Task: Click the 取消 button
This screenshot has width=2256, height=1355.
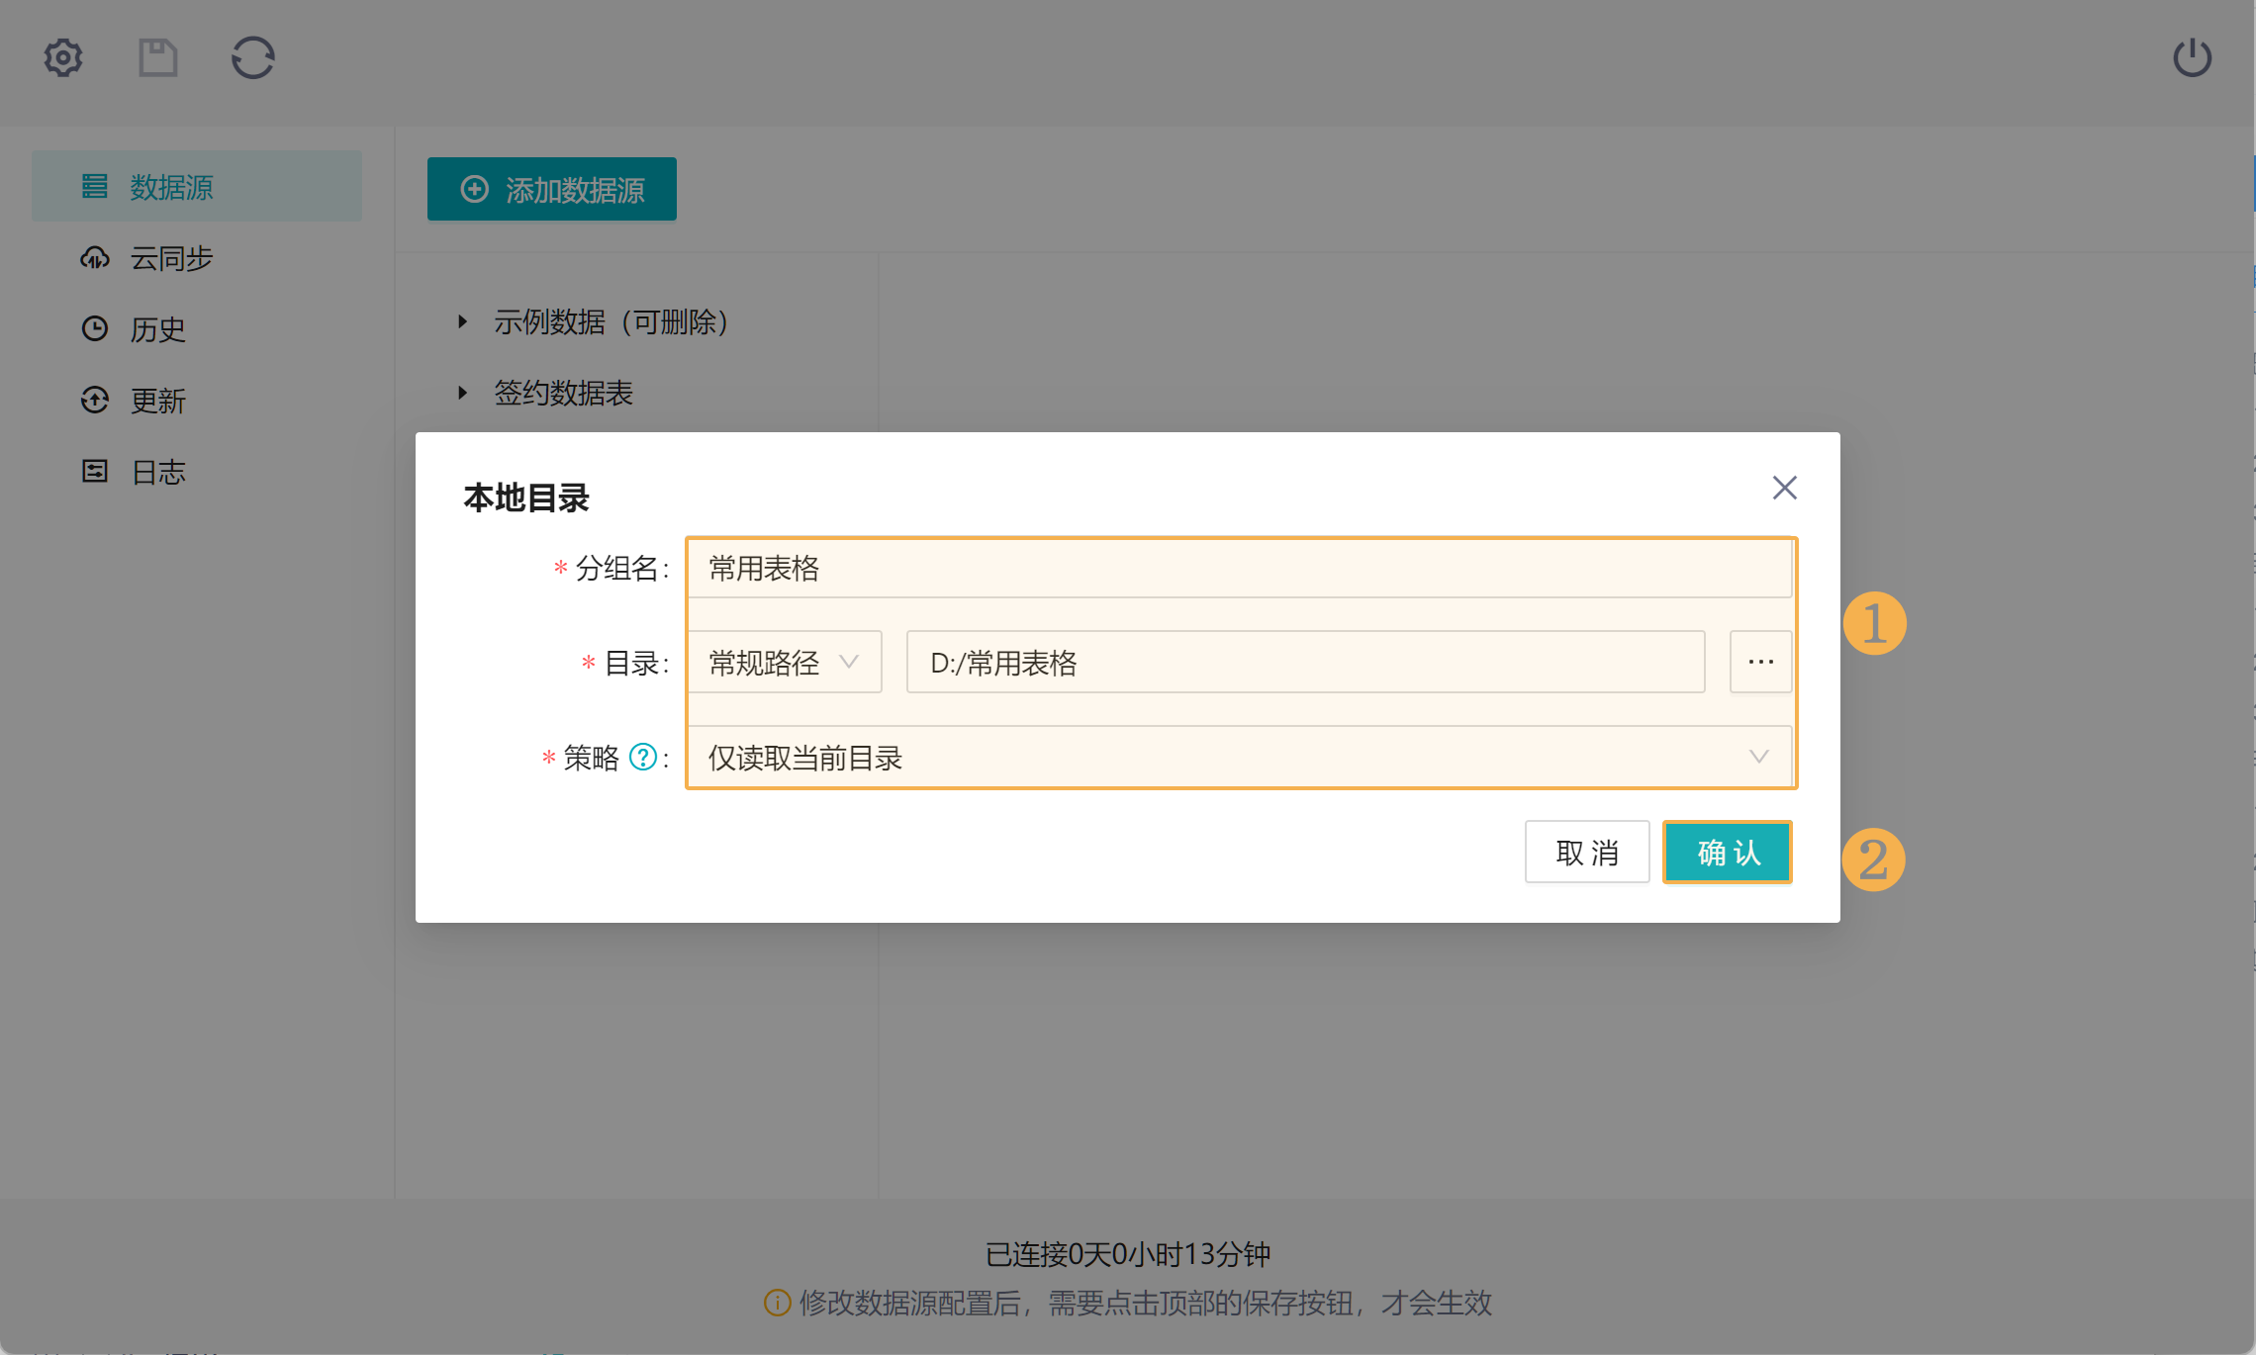Action: point(1586,852)
